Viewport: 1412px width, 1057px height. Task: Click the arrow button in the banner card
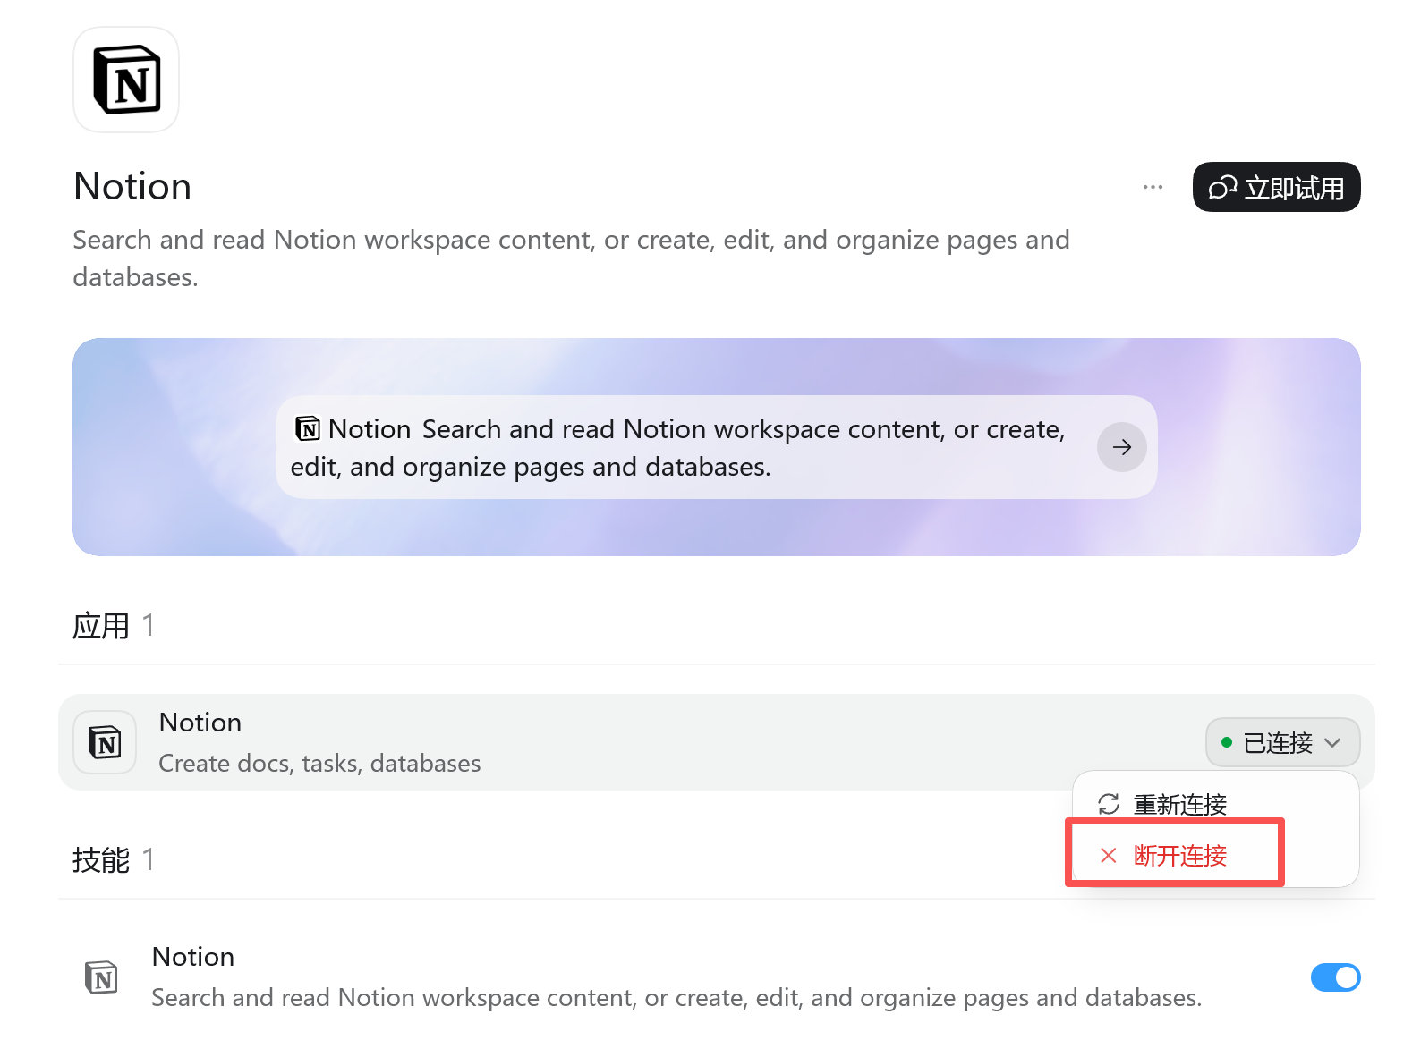tap(1121, 447)
